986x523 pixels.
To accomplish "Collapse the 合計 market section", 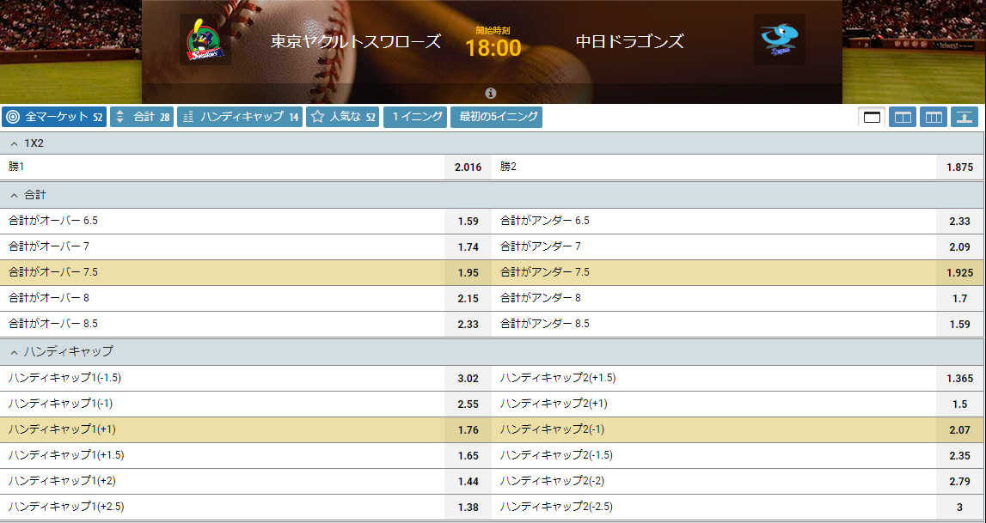I will (492, 195).
